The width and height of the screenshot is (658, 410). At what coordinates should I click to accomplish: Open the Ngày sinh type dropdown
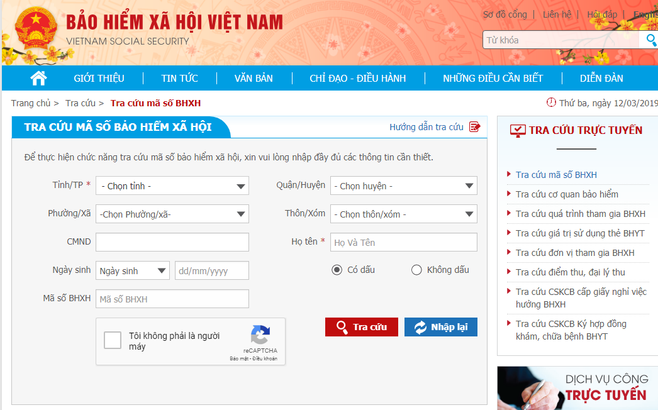coord(133,270)
